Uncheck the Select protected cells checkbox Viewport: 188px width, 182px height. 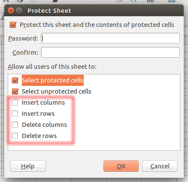coord(15,80)
